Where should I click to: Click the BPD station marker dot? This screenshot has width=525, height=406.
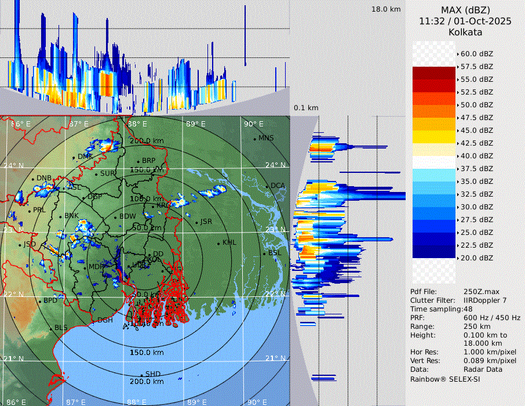pyautogui.click(x=40, y=301)
